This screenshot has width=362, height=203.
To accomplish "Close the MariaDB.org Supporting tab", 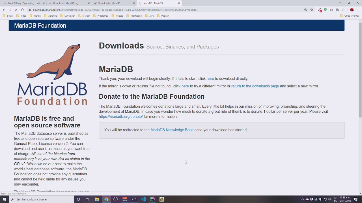I will 44,3.
